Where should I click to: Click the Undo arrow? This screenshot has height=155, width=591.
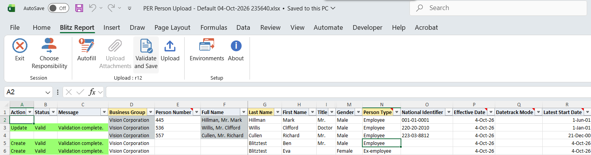(x=93, y=8)
